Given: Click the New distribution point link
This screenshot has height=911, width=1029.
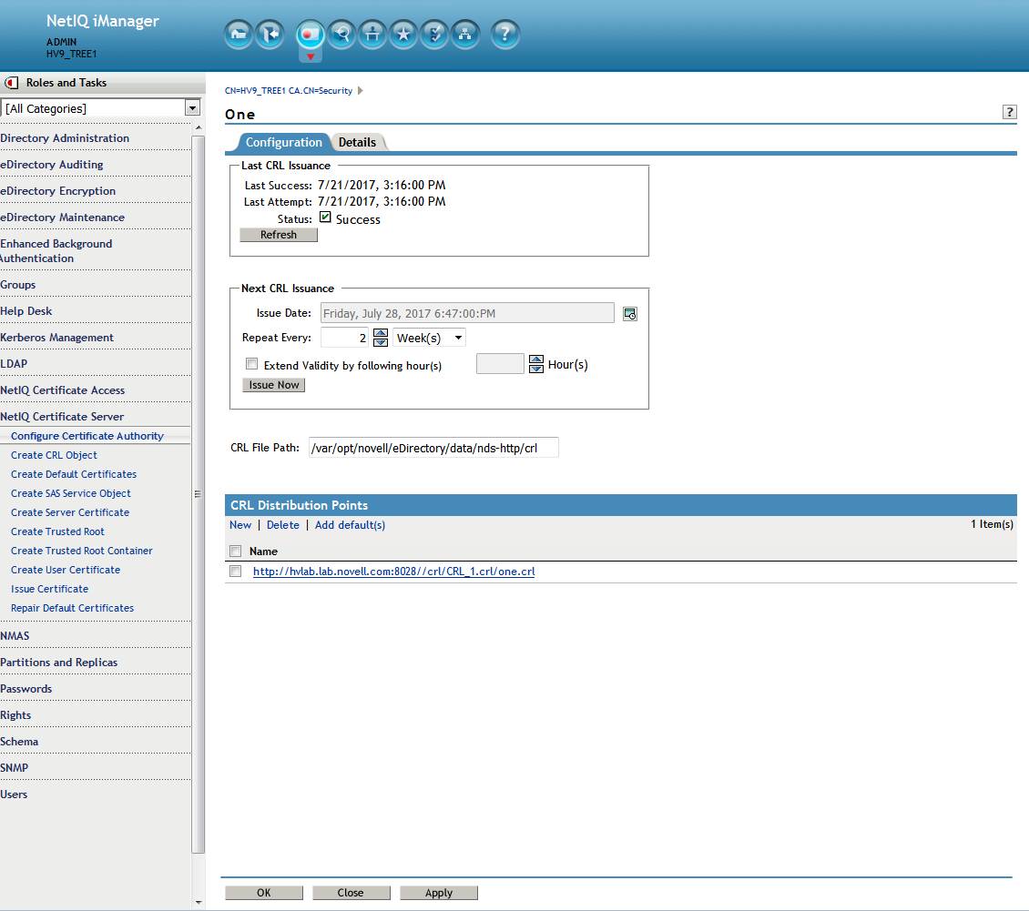Looking at the screenshot, I should click(240, 525).
